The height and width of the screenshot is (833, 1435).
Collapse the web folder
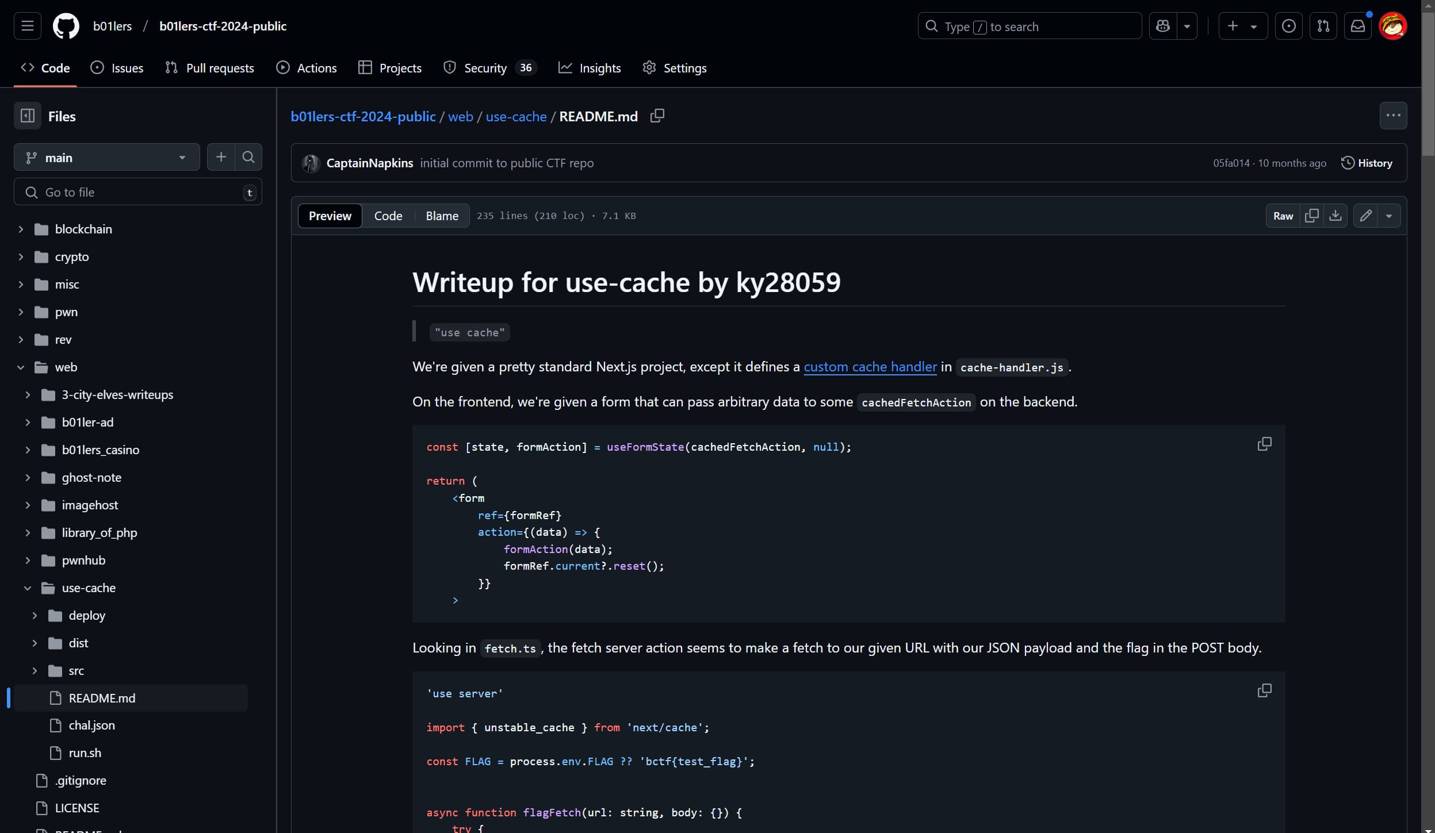click(21, 367)
